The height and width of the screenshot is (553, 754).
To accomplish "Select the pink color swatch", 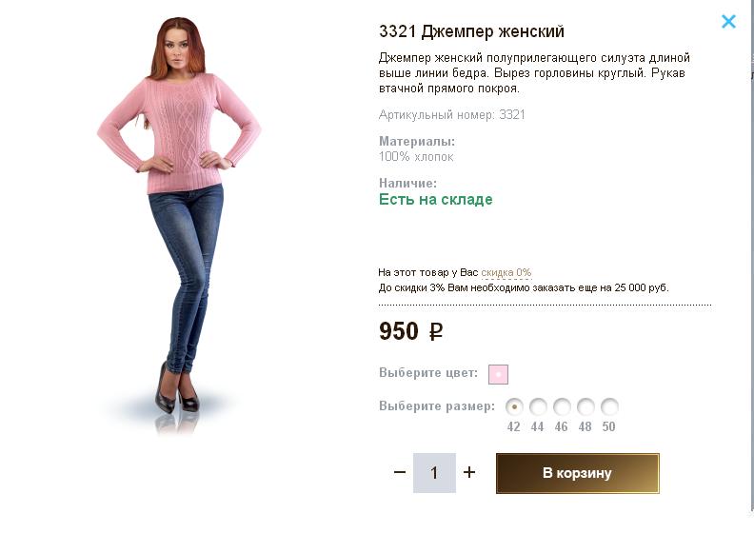I will pyautogui.click(x=498, y=374).
